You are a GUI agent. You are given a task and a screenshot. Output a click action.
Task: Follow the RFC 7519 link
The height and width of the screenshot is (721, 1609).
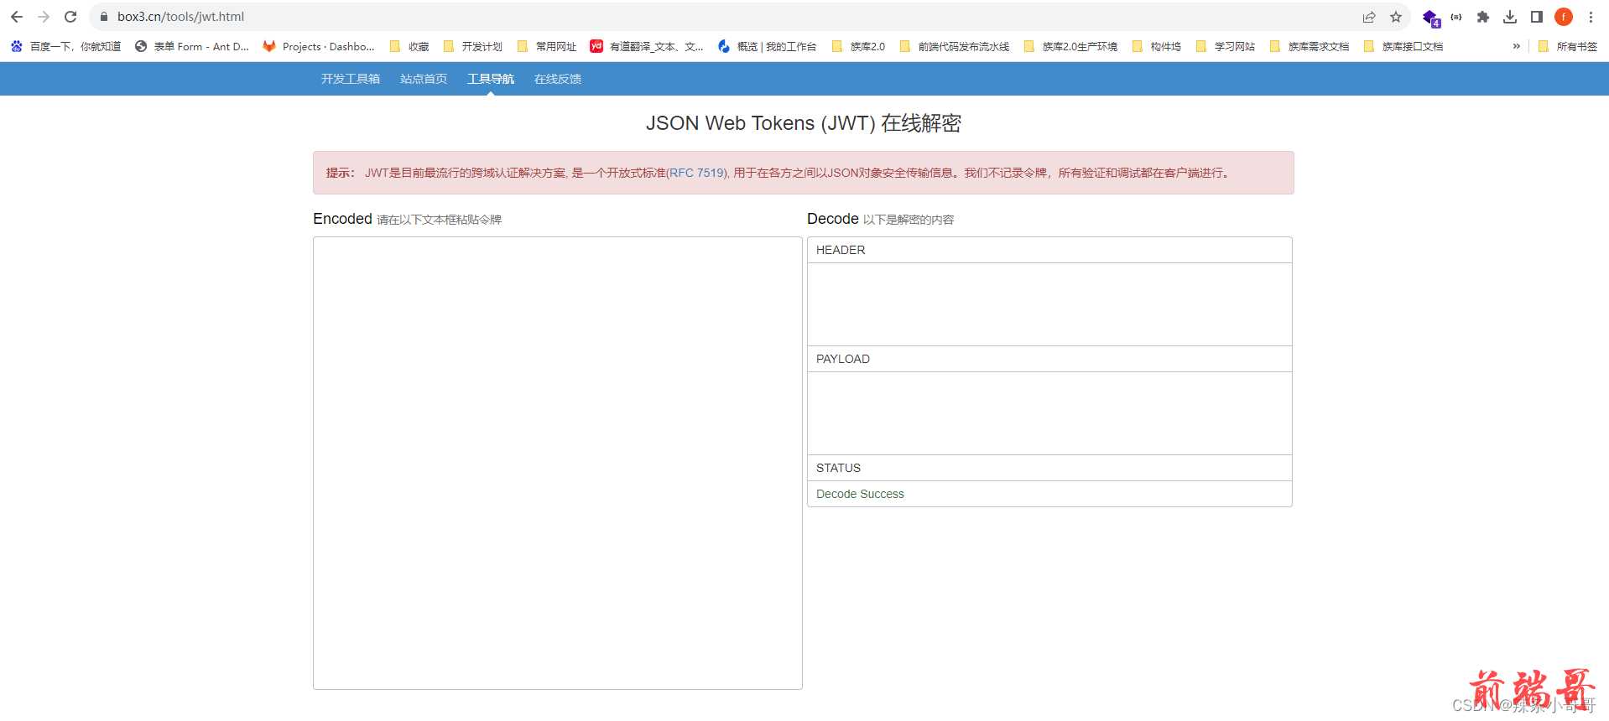coord(697,173)
